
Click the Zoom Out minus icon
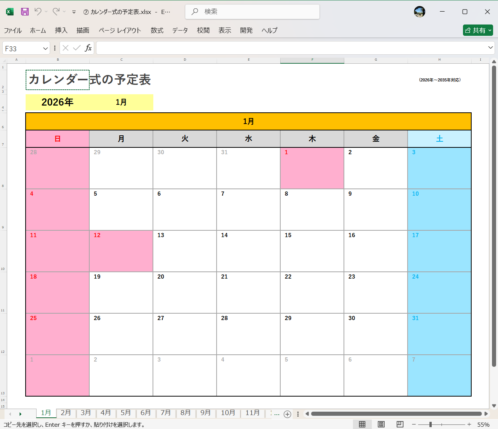click(x=413, y=424)
